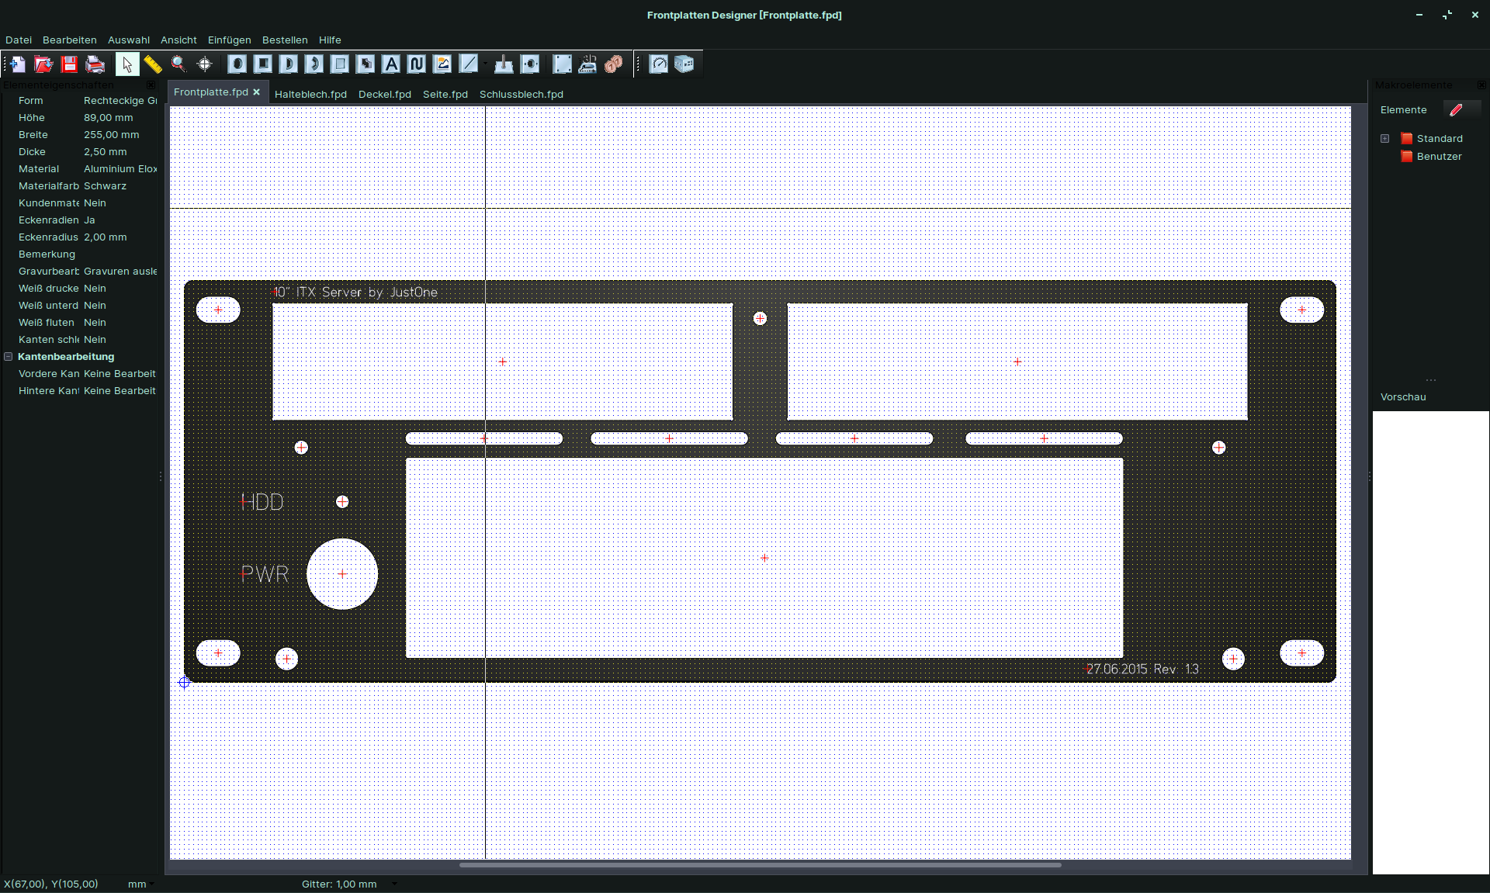Open the Einfügen menu
The height and width of the screenshot is (893, 1490).
[x=229, y=40]
